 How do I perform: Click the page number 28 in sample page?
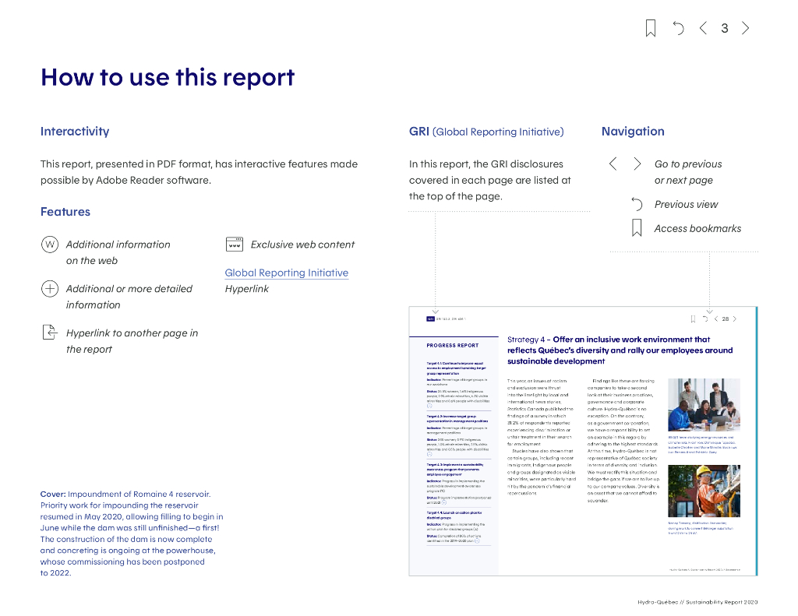(x=725, y=319)
